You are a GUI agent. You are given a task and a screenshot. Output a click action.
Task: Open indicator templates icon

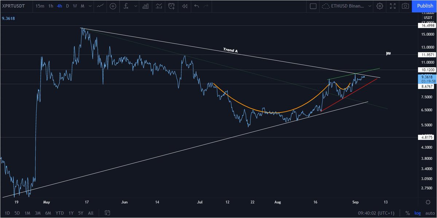coord(159,6)
